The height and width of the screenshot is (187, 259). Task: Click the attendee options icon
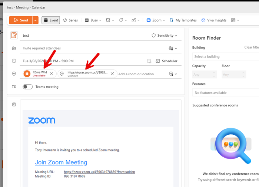point(171,48)
